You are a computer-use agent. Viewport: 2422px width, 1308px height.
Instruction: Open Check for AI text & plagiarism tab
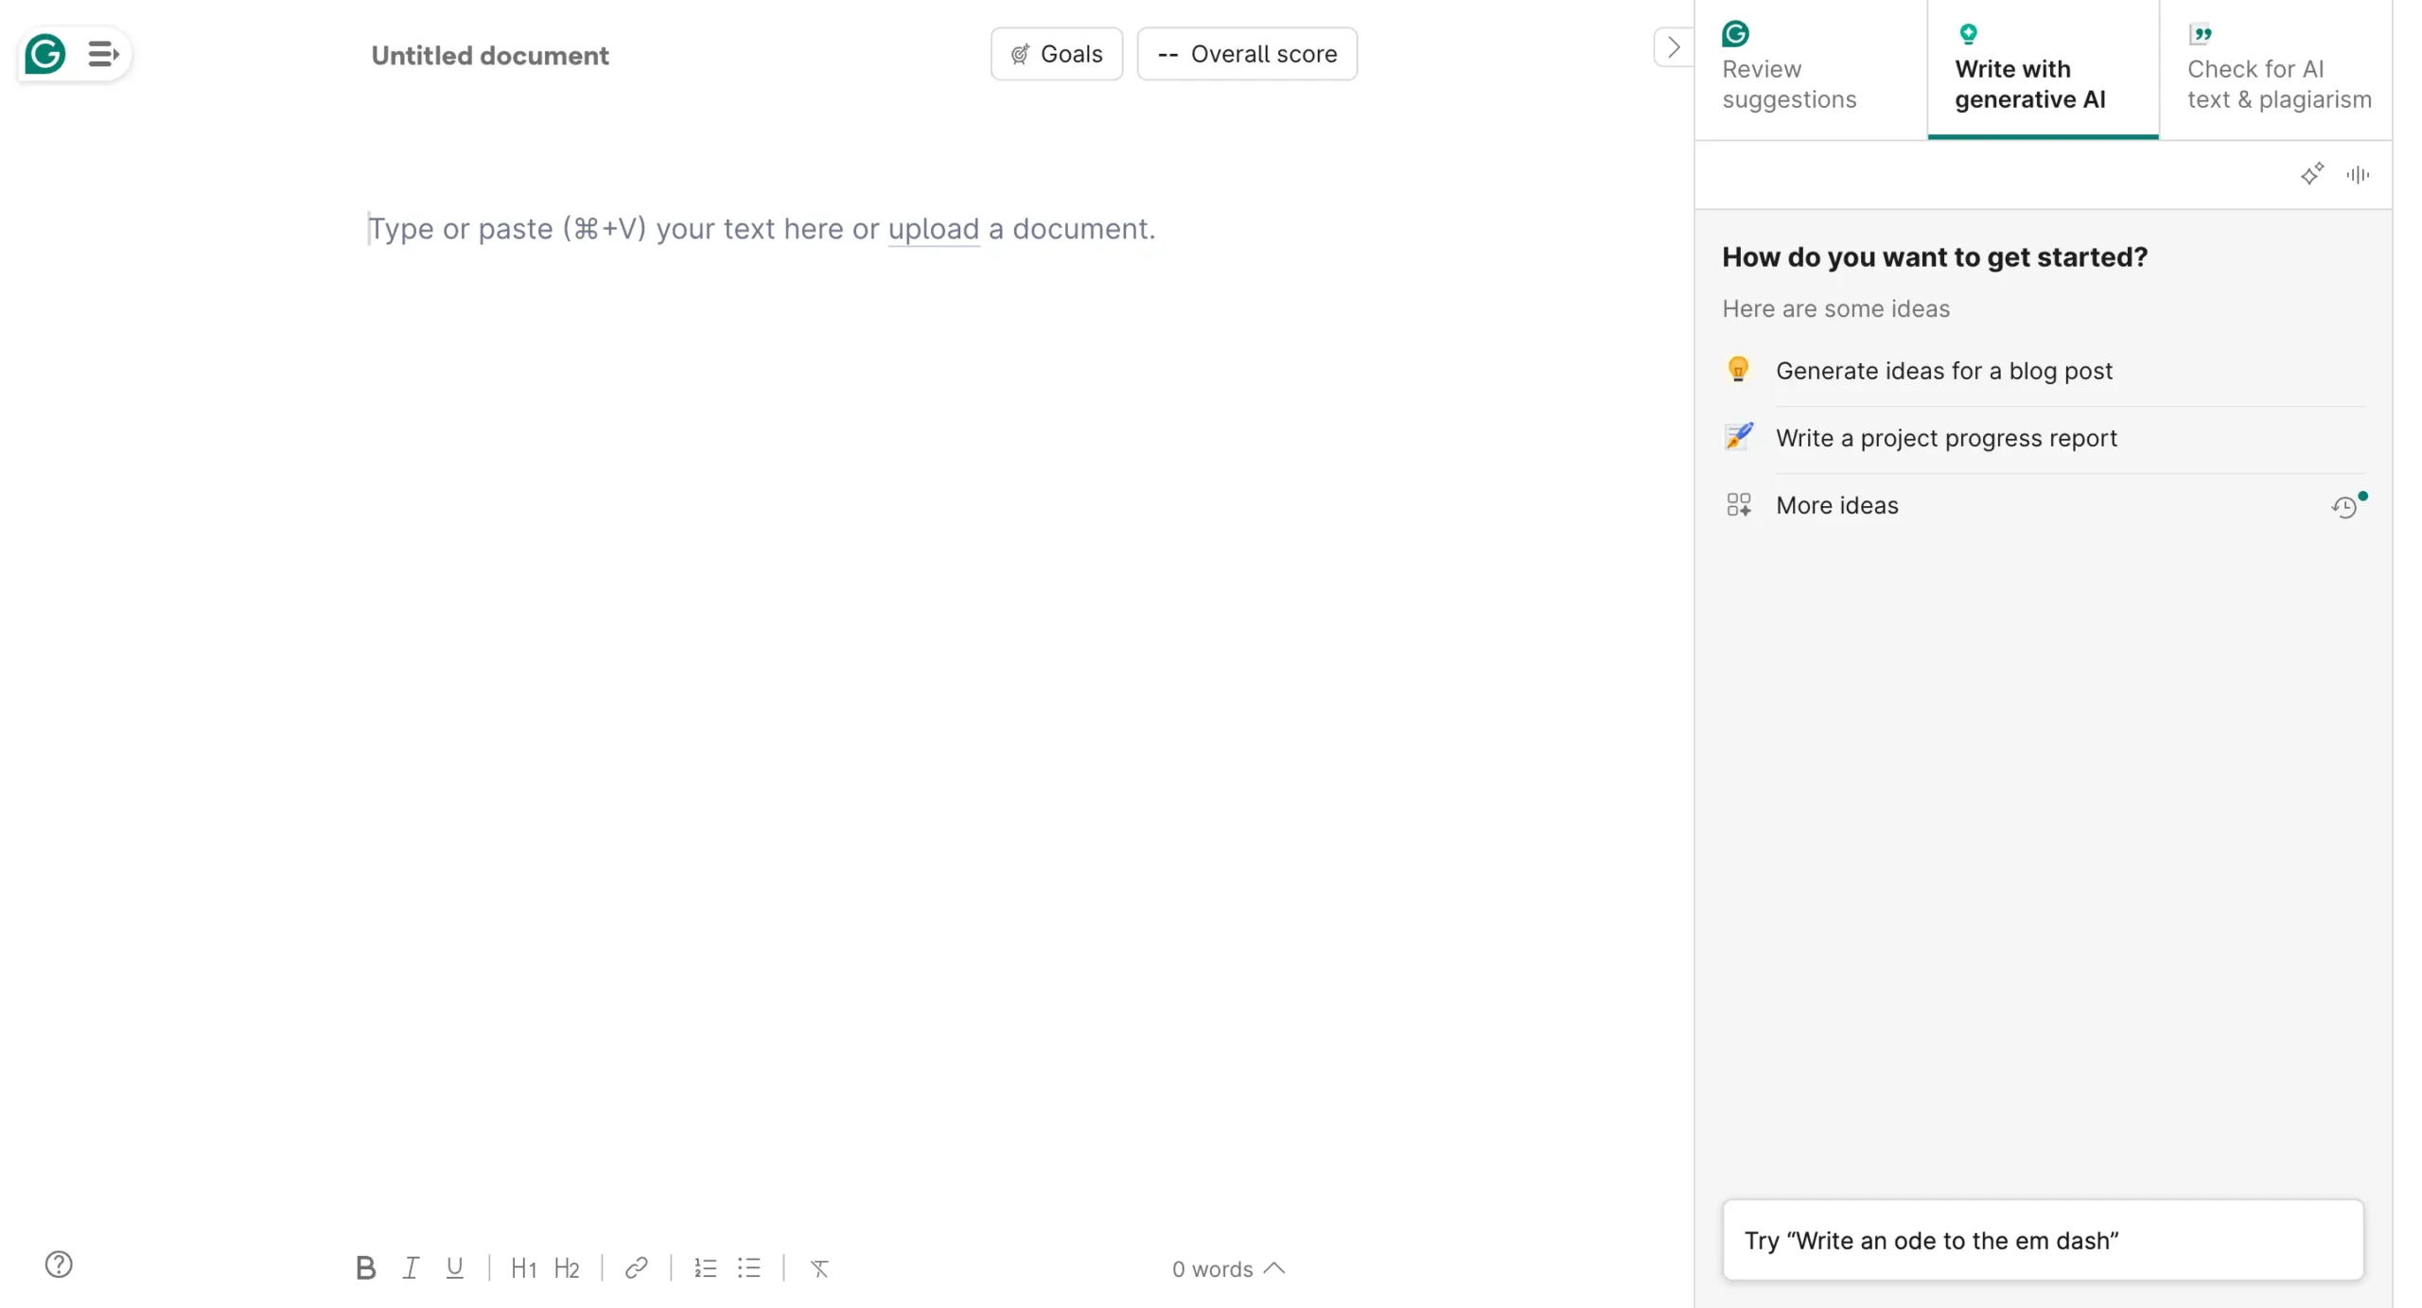tap(2275, 69)
